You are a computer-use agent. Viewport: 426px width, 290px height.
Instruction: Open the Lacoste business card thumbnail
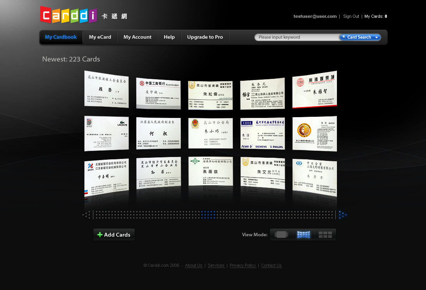[x=106, y=133]
